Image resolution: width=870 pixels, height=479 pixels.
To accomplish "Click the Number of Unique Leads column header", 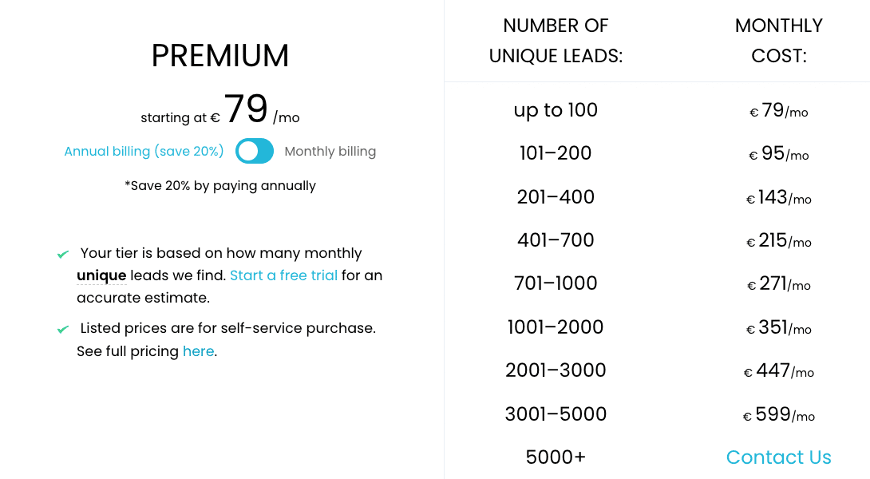I will [x=556, y=41].
